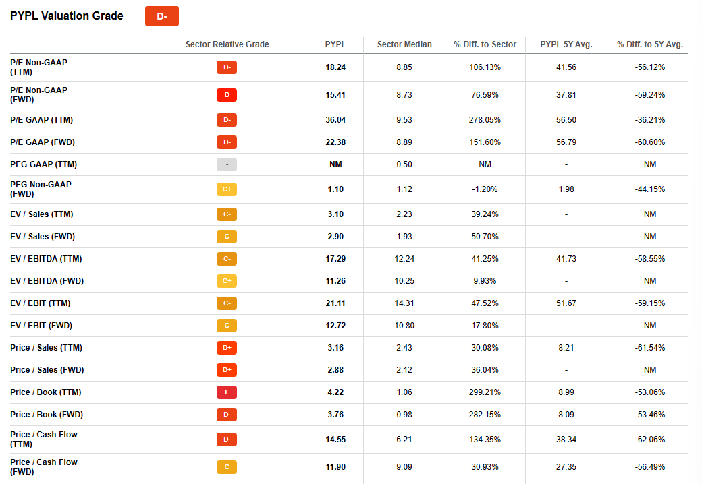Click the % Diff. to 5Y Avg. column header

pos(649,44)
